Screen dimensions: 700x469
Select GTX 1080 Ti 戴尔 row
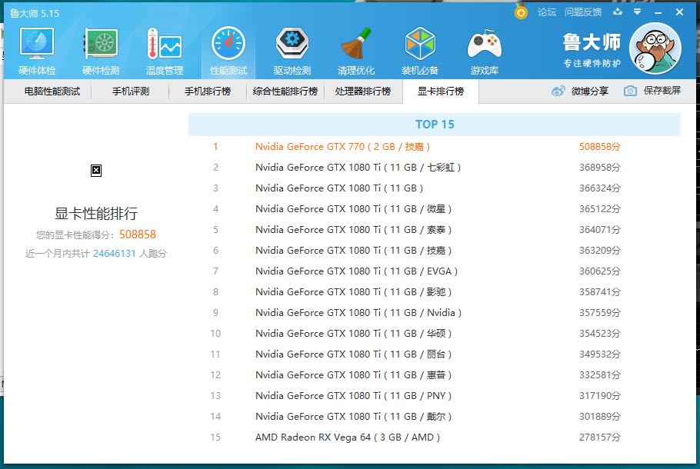pyautogui.click(x=435, y=417)
